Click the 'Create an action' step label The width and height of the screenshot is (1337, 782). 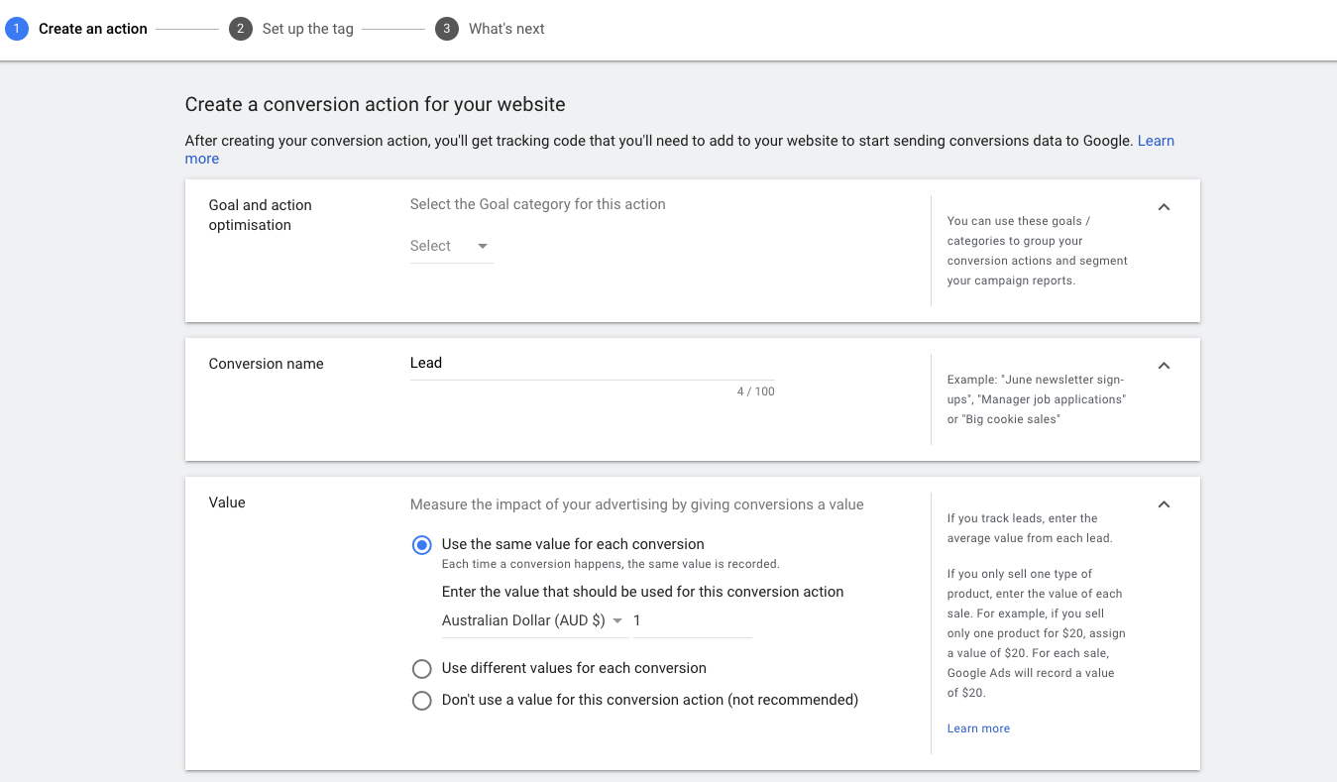click(x=93, y=29)
